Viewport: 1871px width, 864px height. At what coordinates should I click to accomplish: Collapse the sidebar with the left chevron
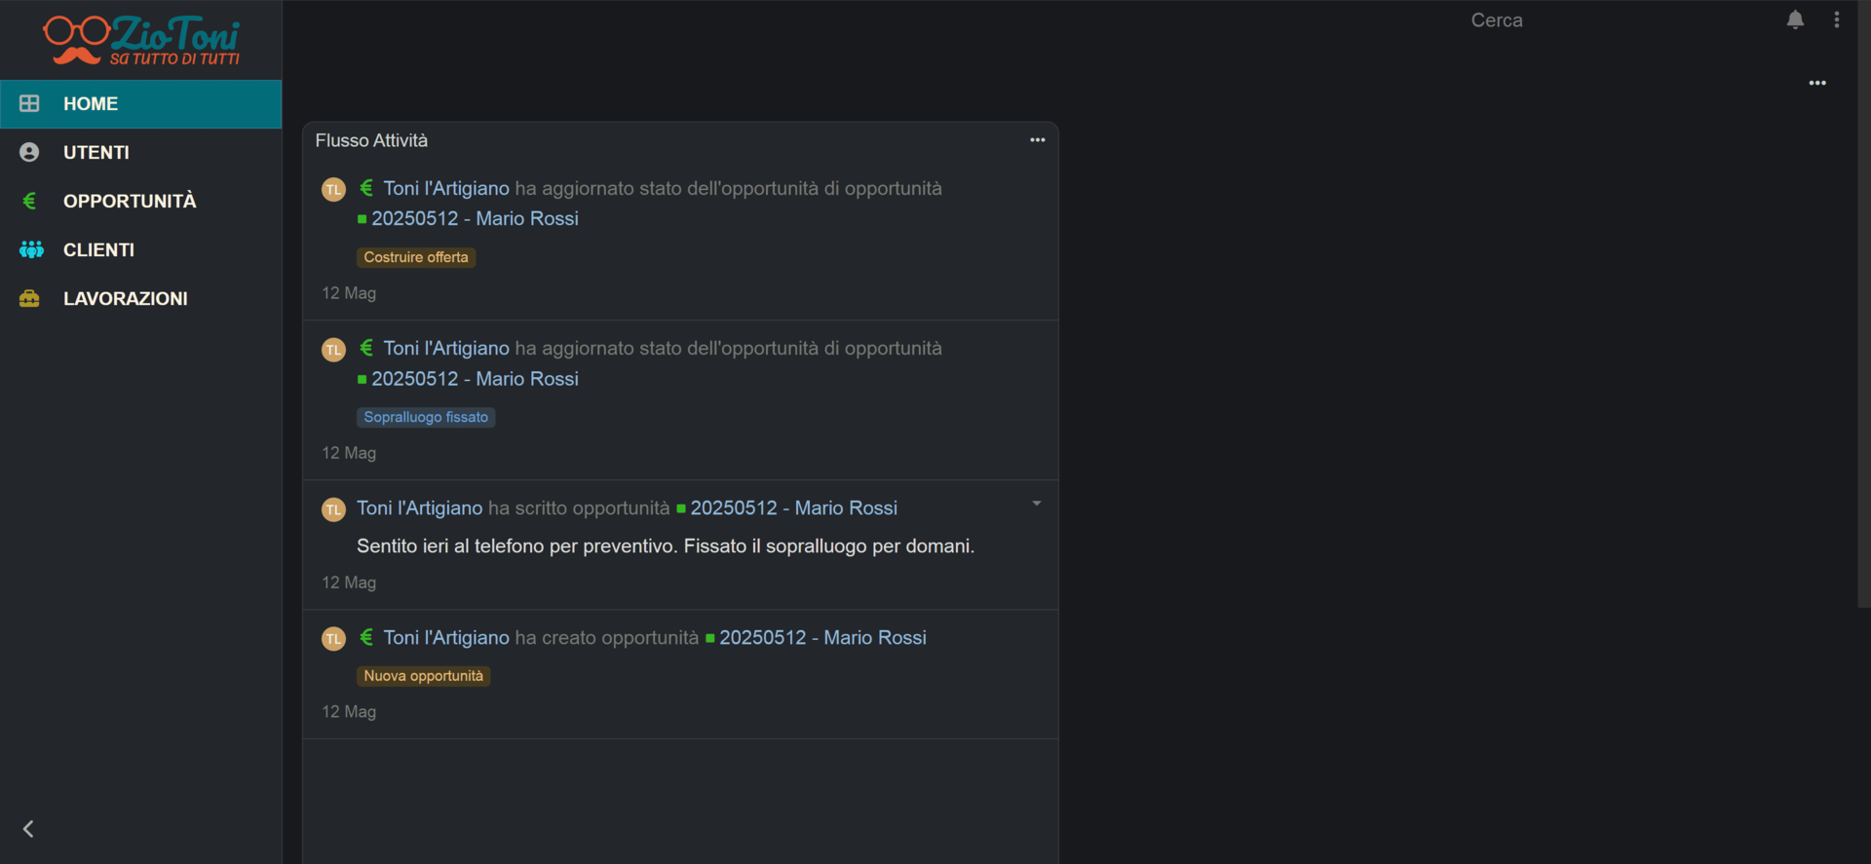point(28,829)
